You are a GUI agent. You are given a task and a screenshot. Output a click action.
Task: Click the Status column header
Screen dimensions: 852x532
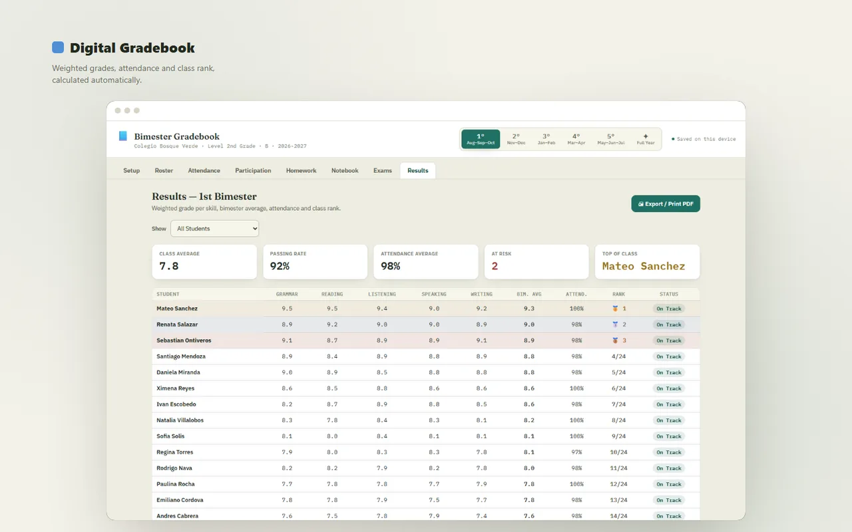[669, 294]
